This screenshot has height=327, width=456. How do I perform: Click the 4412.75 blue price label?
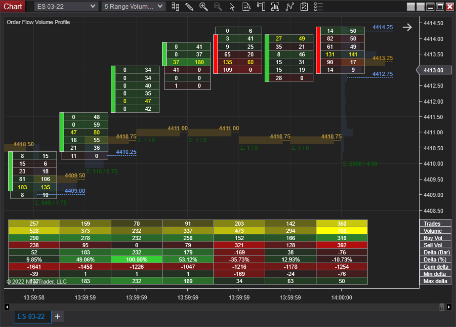[x=383, y=74]
